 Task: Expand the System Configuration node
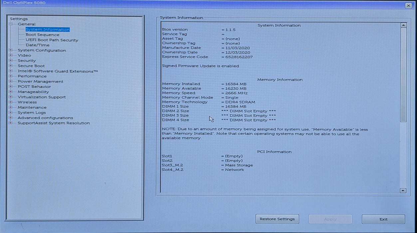coord(11,50)
